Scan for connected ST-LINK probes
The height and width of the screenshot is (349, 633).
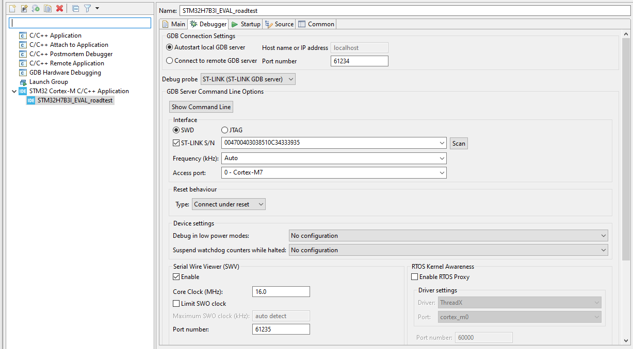coord(458,143)
